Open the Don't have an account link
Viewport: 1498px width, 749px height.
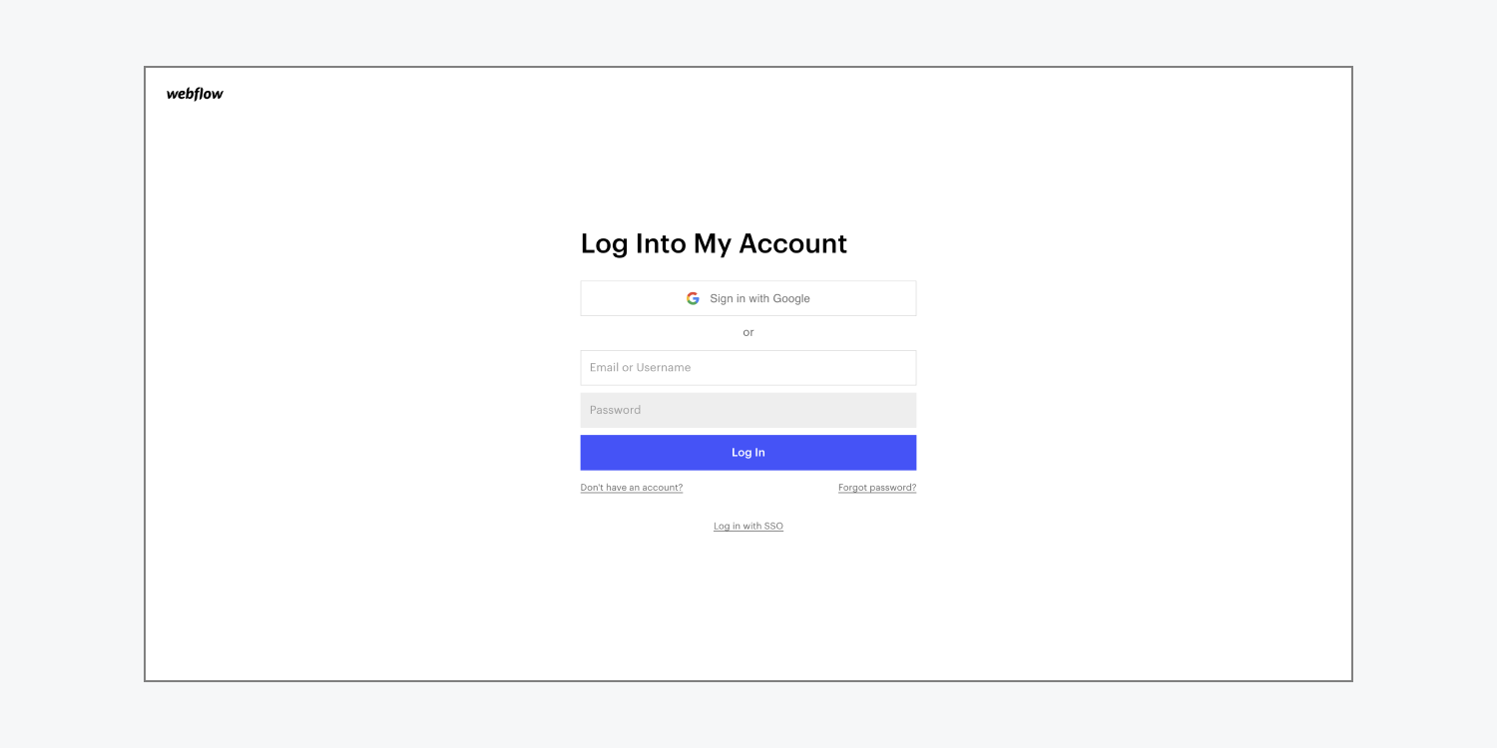[x=632, y=488]
